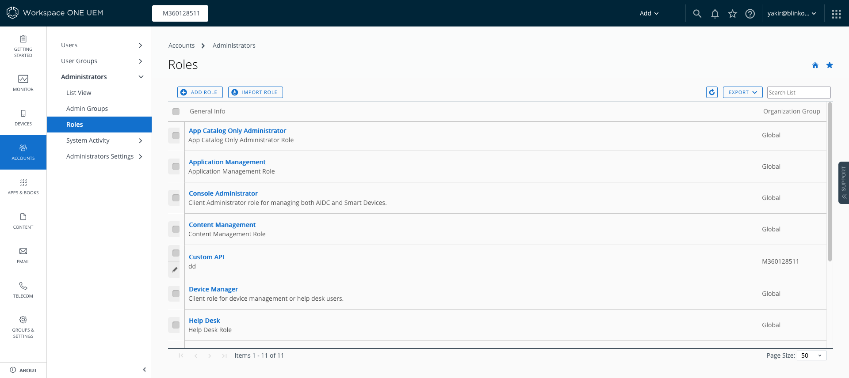Open Groups & Settings section
Screen dimensions: 849x378
[x=23, y=327]
